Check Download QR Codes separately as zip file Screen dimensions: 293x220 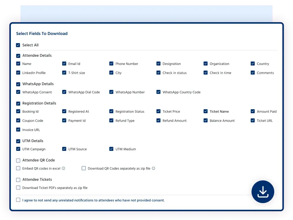point(84,168)
